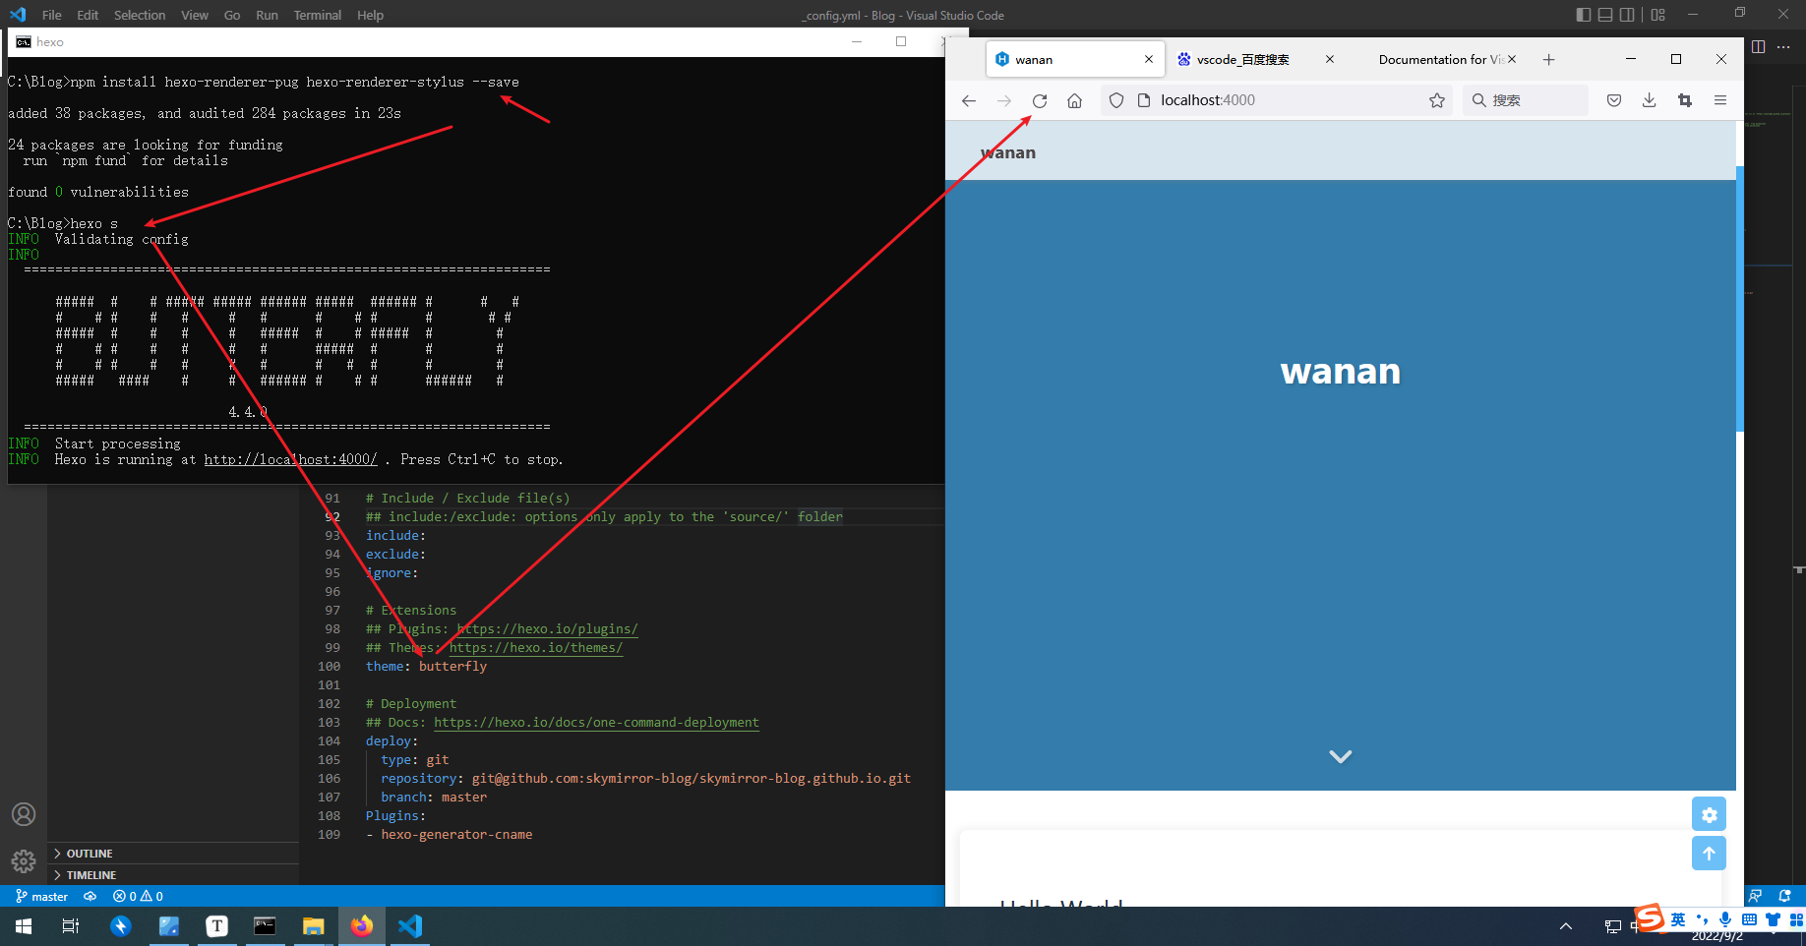The height and width of the screenshot is (946, 1806).
Task: Open the hexo.io/themes link in editor
Action: pyautogui.click(x=536, y=647)
